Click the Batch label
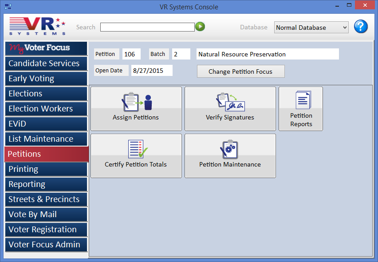Viewport: 378px width, 262px height. click(158, 54)
